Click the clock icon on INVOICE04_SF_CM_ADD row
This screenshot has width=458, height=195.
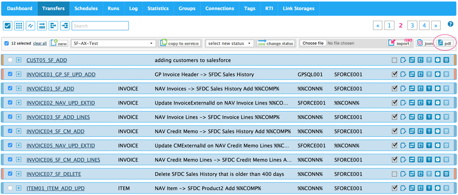click(437, 131)
